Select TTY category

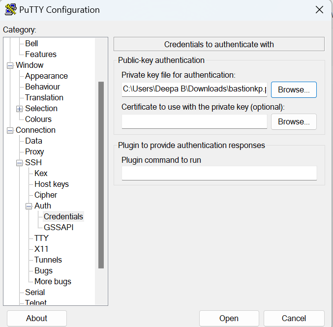41,238
